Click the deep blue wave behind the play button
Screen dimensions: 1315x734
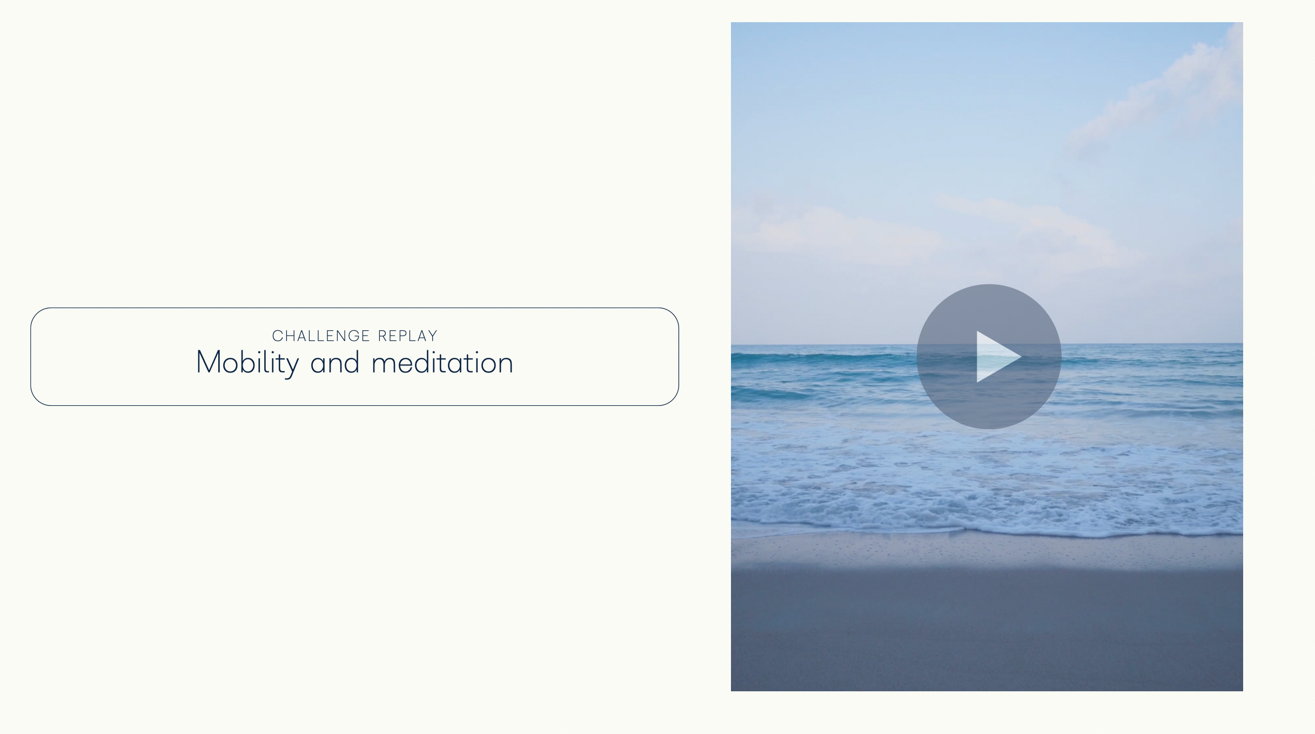821,359
